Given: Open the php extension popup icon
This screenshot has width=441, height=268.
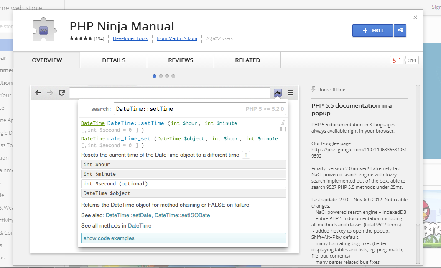Looking at the screenshot, I should [277, 93].
